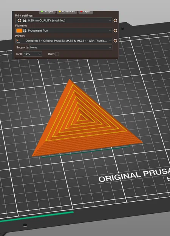The image size is (170, 236).
Task: Open print settings gear next to QUALITY dropdown
Action: (115, 20)
